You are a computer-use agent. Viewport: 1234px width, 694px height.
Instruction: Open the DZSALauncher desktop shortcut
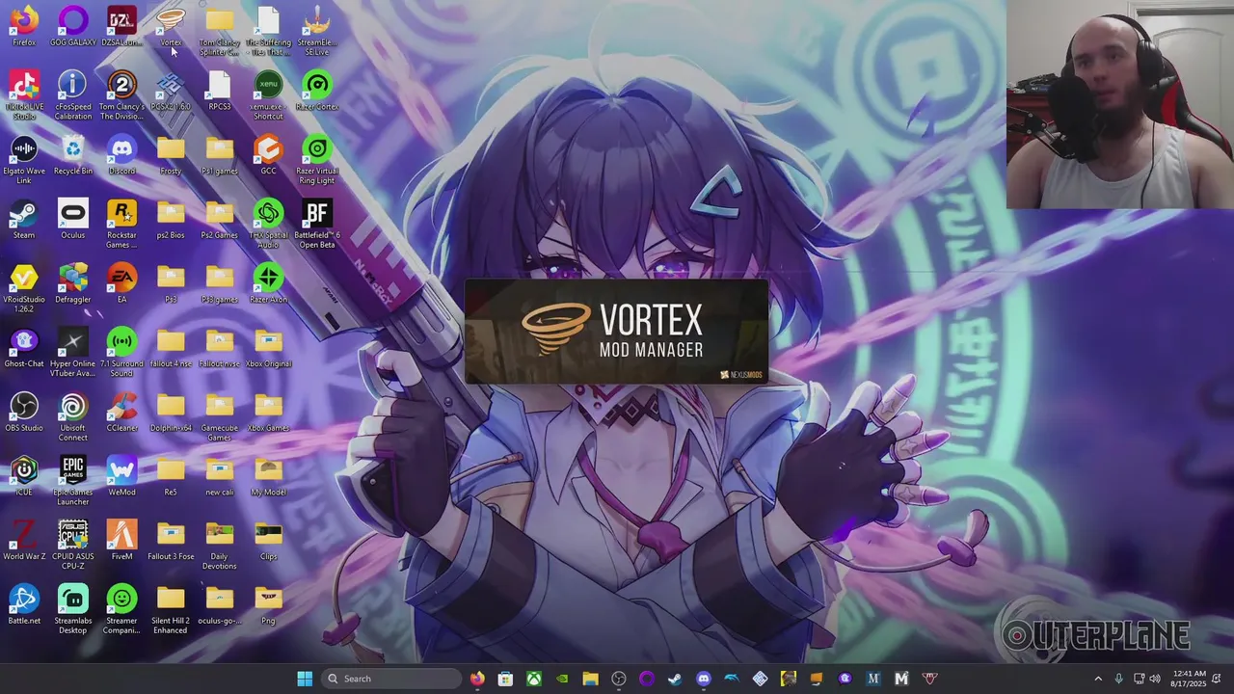click(x=121, y=26)
